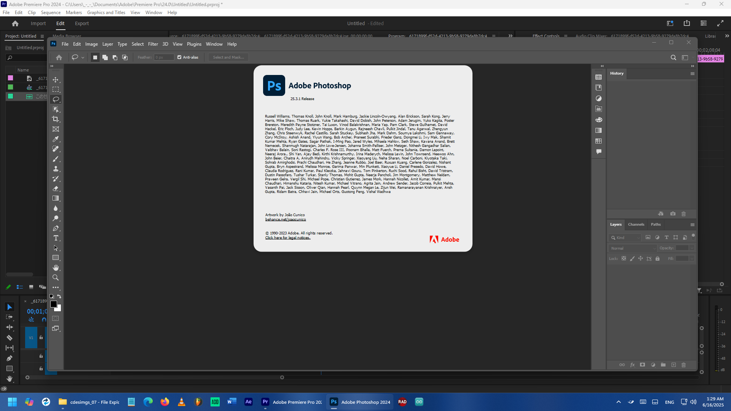This screenshot has height=411, width=731.
Task: Open the layer Kind filter dropdown
Action: [x=625, y=237]
